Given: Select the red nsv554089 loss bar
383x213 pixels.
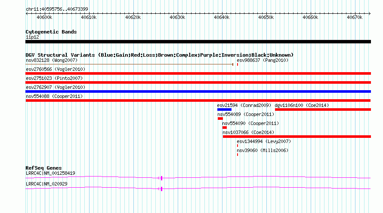Looking at the screenshot, I should (x=220, y=119).
